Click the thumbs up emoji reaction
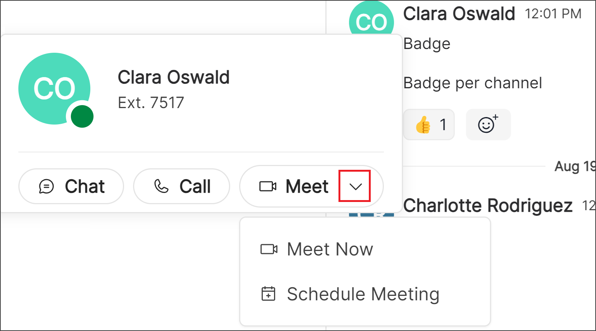596x331 pixels. [423, 124]
